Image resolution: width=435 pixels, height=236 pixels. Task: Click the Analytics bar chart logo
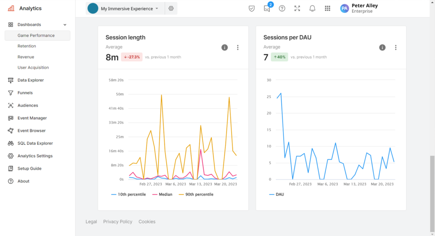click(x=11, y=8)
